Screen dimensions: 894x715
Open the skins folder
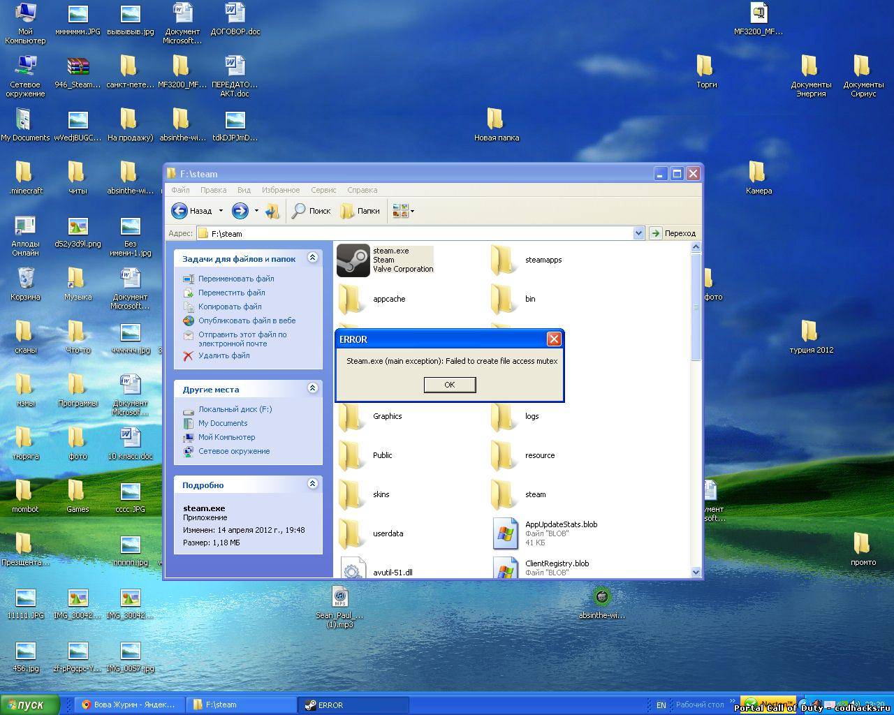click(x=351, y=495)
